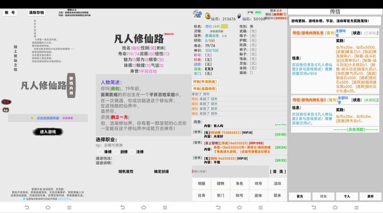
Task: Open the 坊市 market menu
Action: 258,183
